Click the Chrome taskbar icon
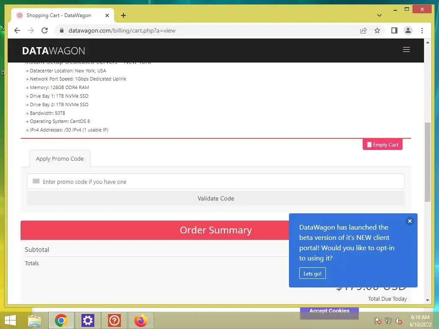 (x=61, y=320)
